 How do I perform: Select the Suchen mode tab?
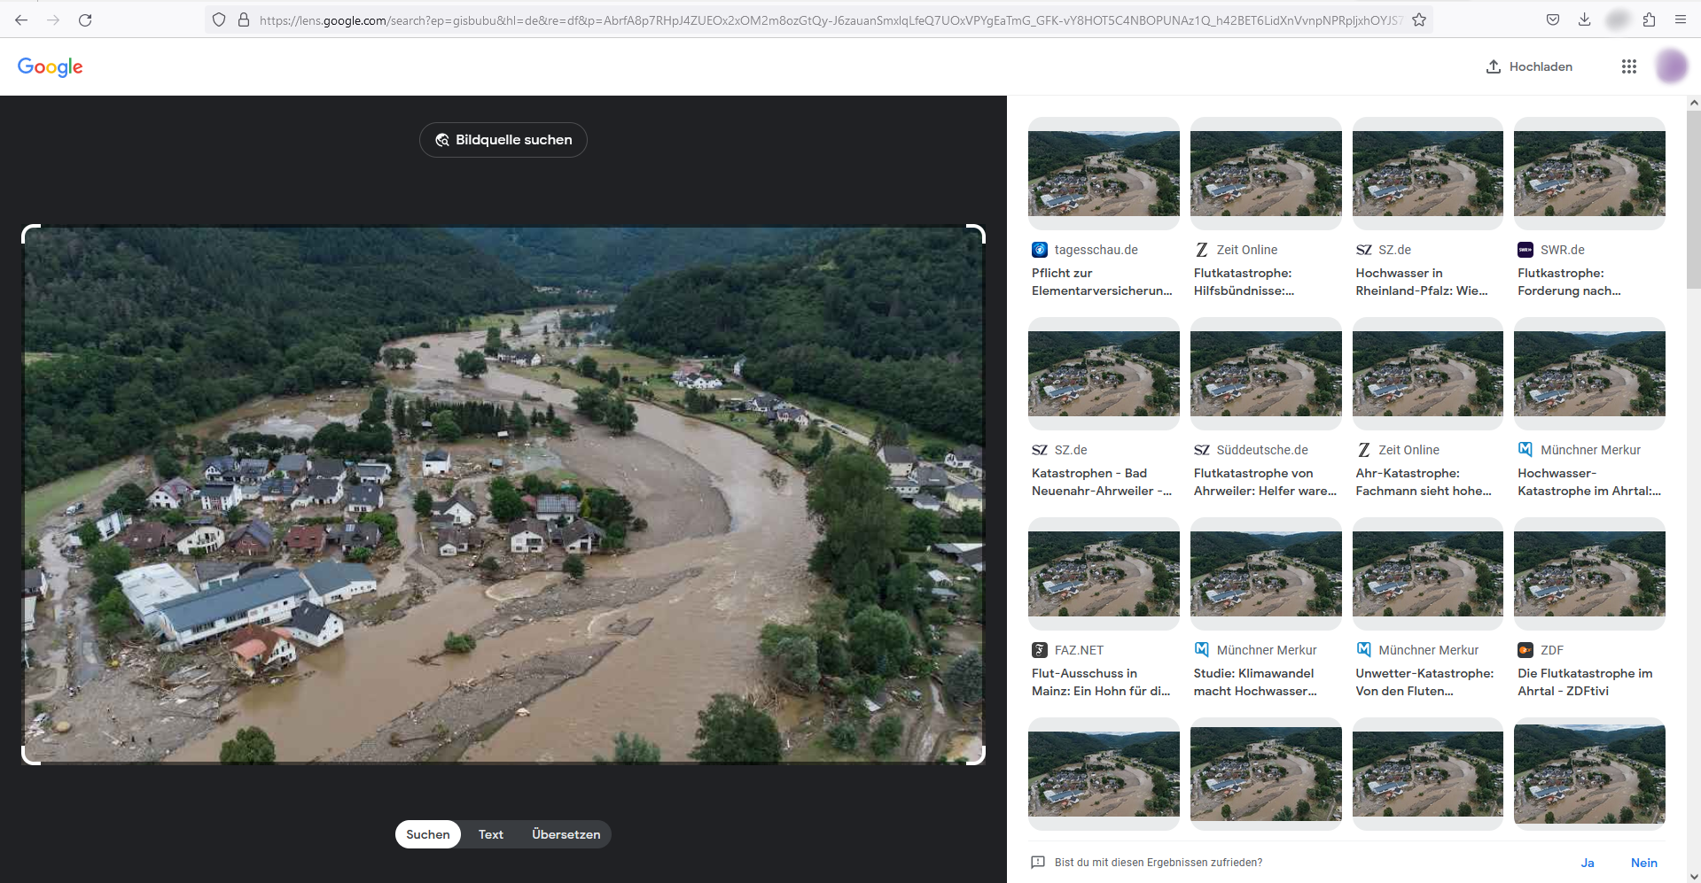click(428, 834)
